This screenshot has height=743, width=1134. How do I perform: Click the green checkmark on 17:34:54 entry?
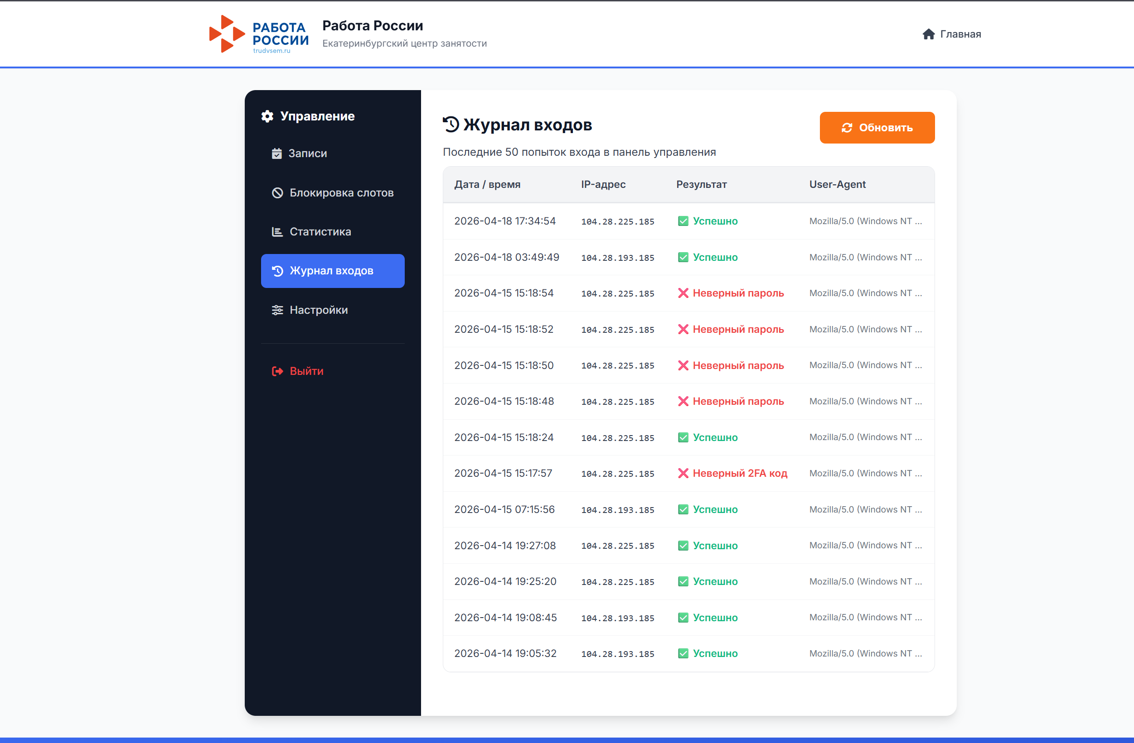tap(683, 221)
